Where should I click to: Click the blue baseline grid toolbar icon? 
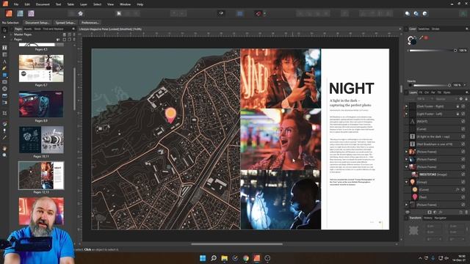(240, 13)
